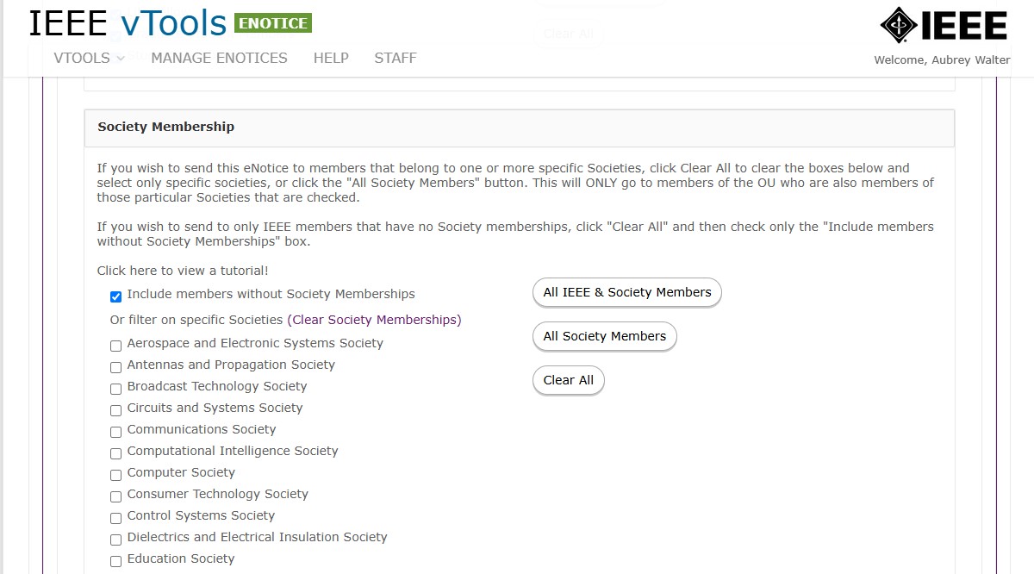Click the green ENOTICE badge

coord(273,23)
